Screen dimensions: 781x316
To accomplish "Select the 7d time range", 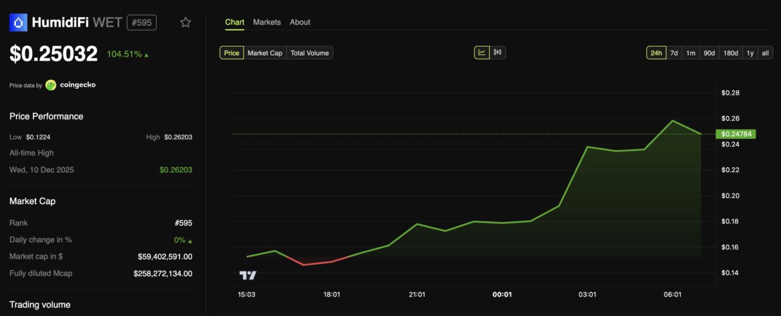I will coord(674,53).
